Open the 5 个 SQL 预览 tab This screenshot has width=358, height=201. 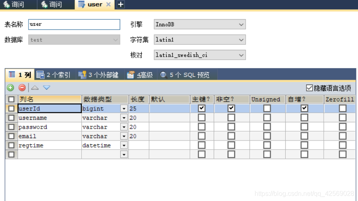[185, 75]
